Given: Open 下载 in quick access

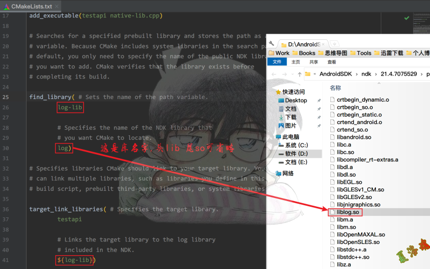Looking at the screenshot, I should point(288,117).
